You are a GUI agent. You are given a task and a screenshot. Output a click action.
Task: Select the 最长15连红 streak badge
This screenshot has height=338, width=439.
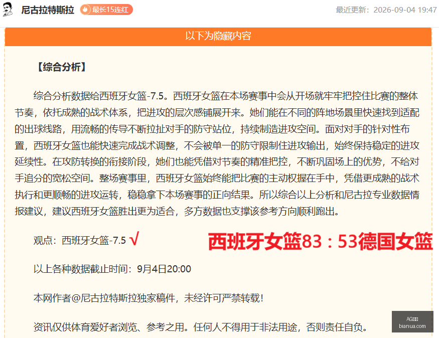tap(106, 10)
